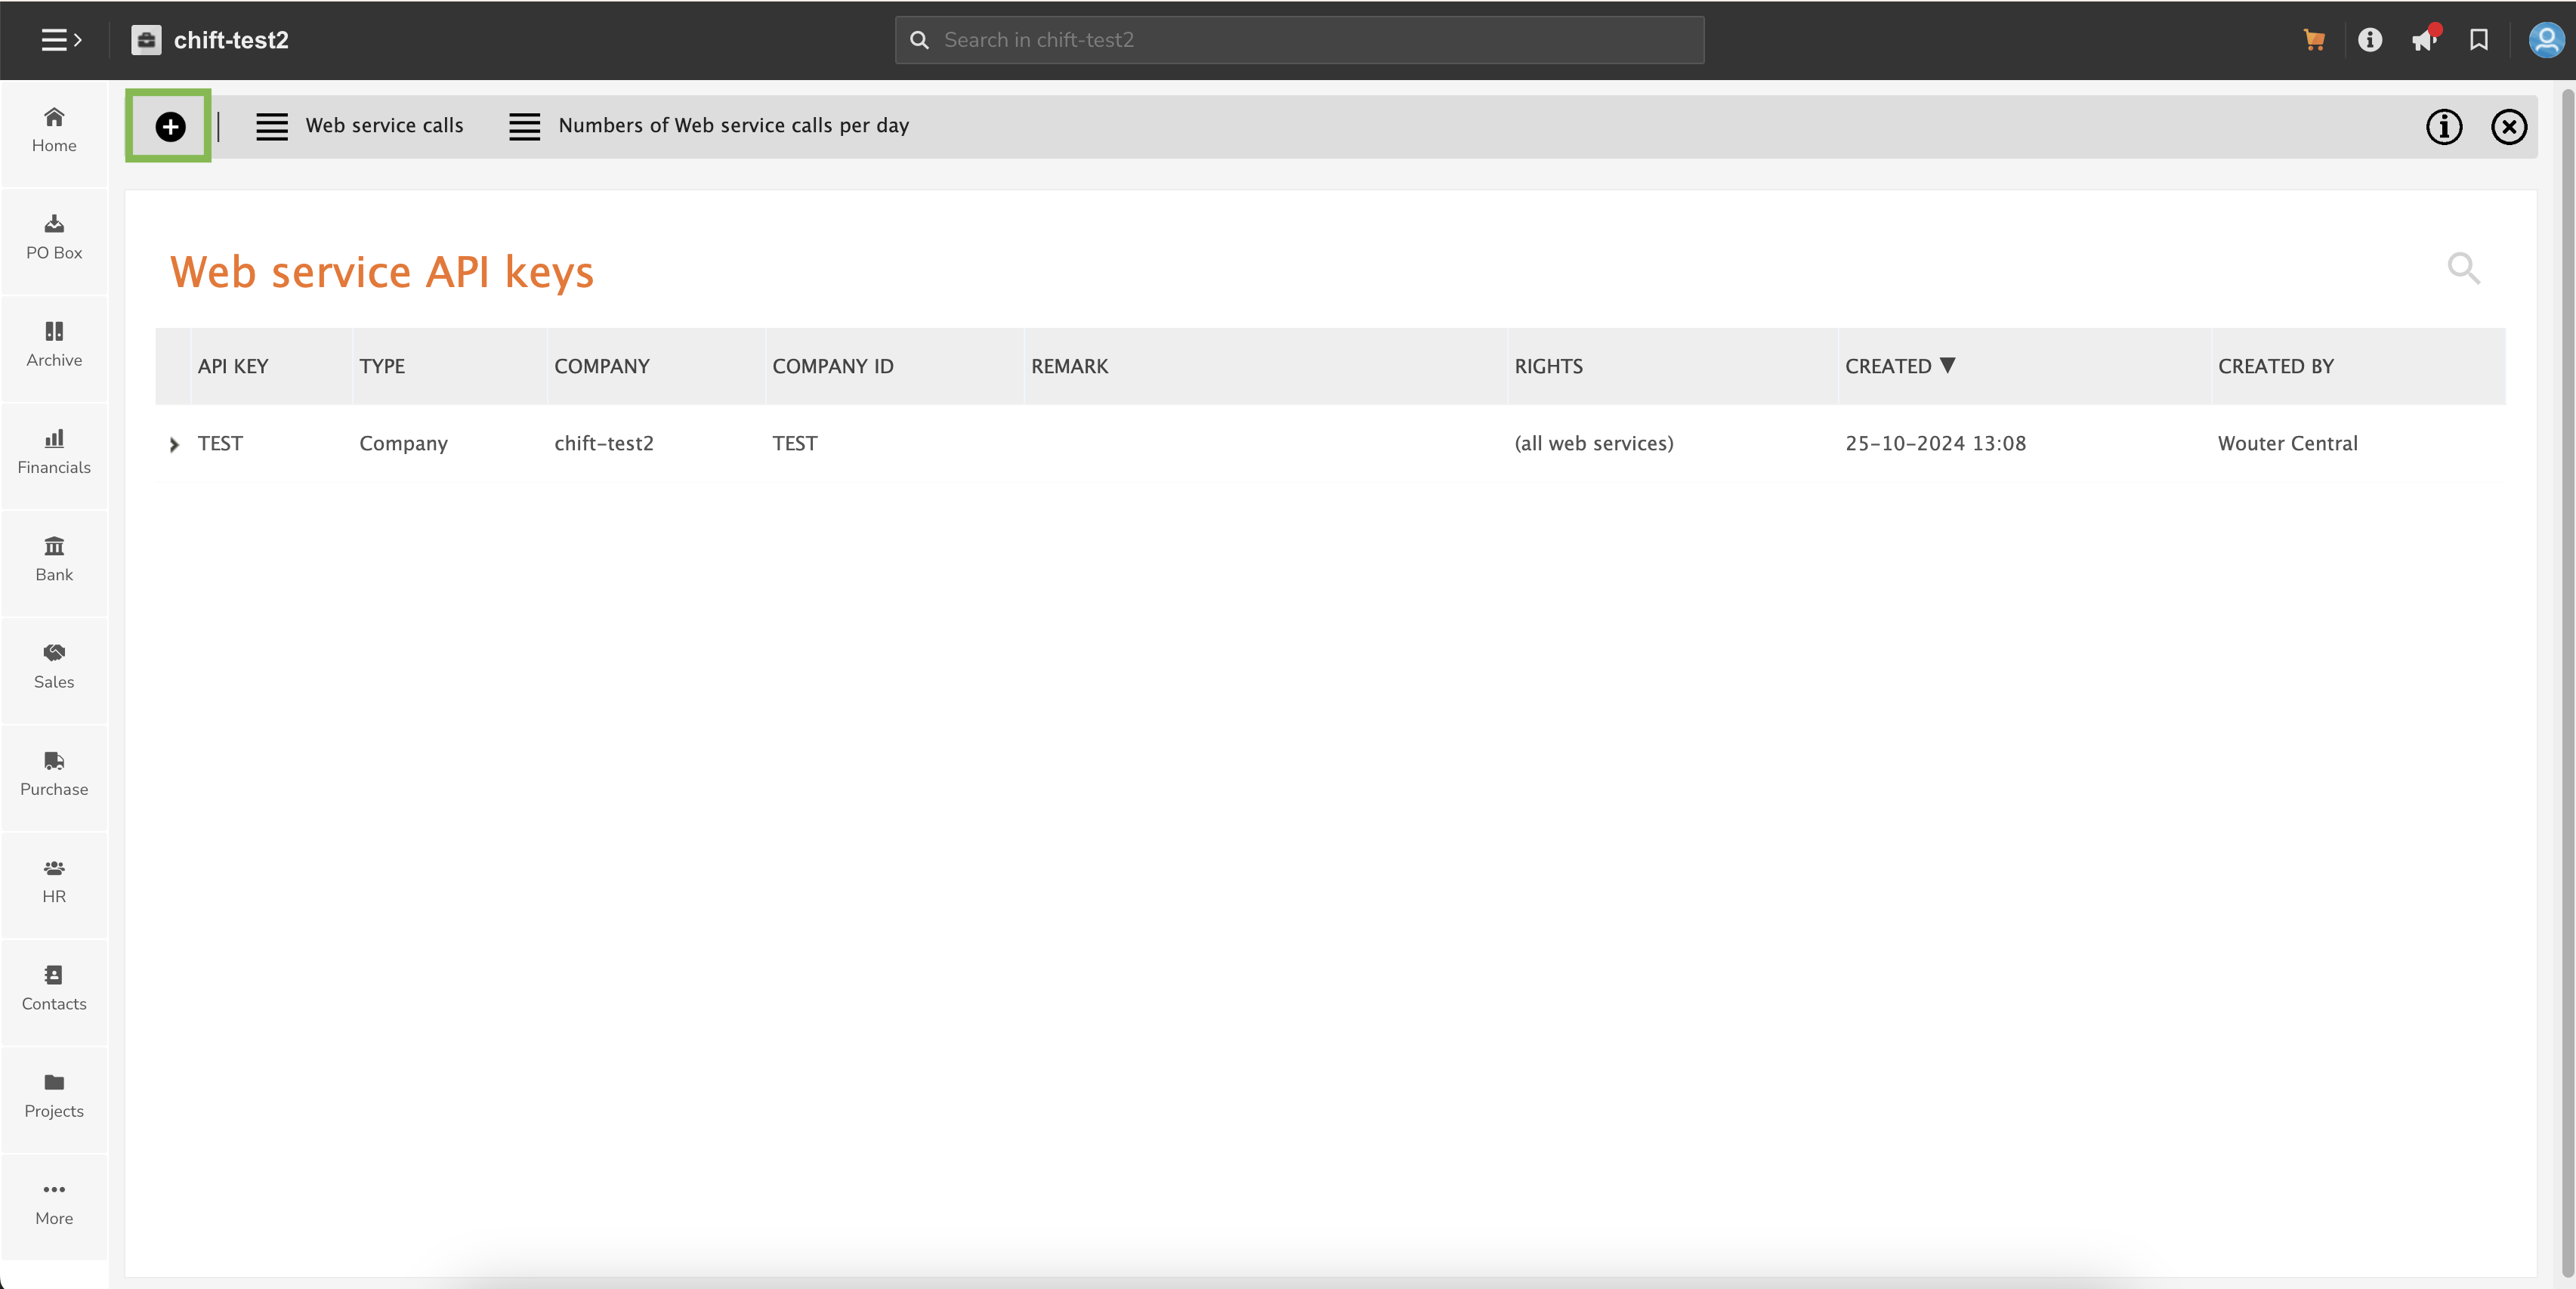This screenshot has height=1289, width=2576.
Task: Expand the TEST API key row
Action: pos(174,444)
